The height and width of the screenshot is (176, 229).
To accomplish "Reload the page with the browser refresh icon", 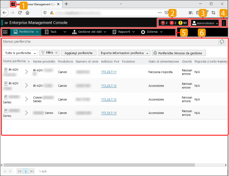I will point(20,12).
